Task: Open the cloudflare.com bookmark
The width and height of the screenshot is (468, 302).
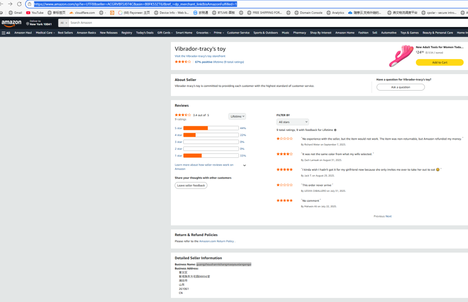Action: tap(82, 13)
